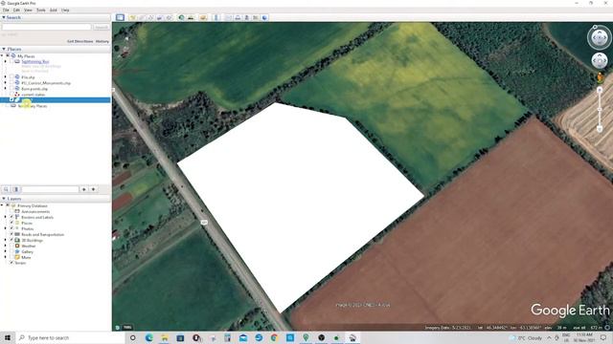Open the Add menu
Viewport: 613px width, 344px height.
coord(54,11)
